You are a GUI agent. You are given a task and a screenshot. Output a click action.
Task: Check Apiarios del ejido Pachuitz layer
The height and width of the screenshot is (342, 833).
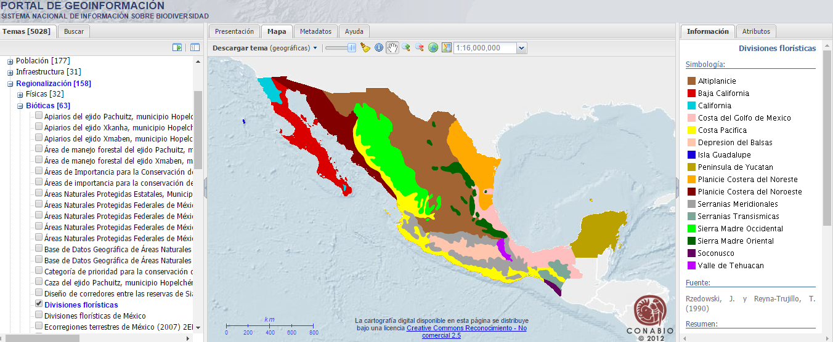coord(39,116)
